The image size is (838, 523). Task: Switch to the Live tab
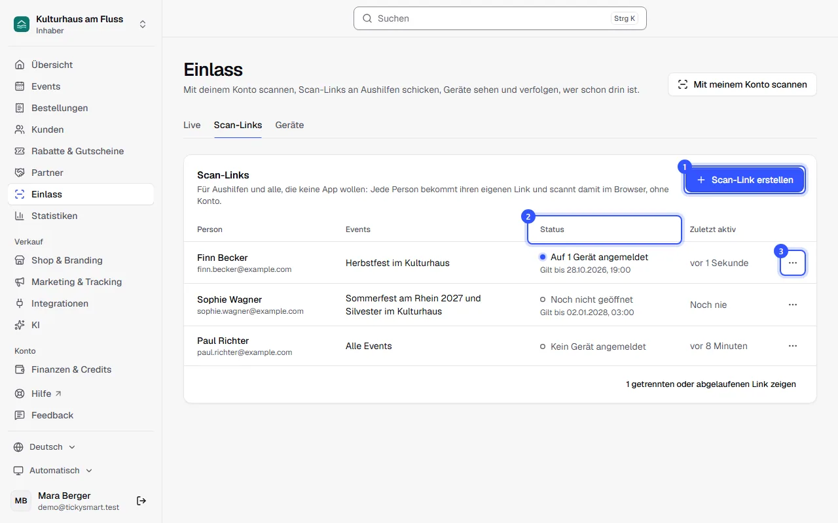[192, 125]
